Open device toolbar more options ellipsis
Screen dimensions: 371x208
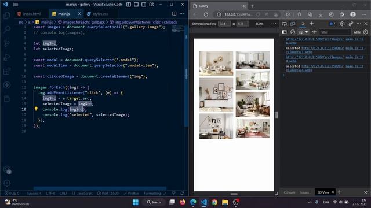(x=274, y=24)
